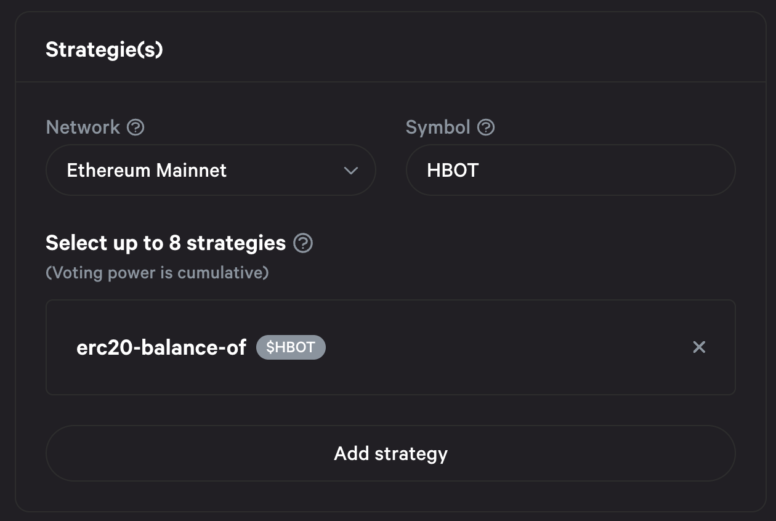Click the erc20-balance-of strategy name
The width and height of the screenshot is (776, 521).
click(161, 347)
